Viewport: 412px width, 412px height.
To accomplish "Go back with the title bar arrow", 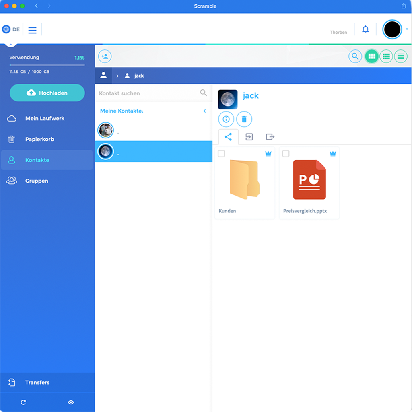I will [x=37, y=6].
